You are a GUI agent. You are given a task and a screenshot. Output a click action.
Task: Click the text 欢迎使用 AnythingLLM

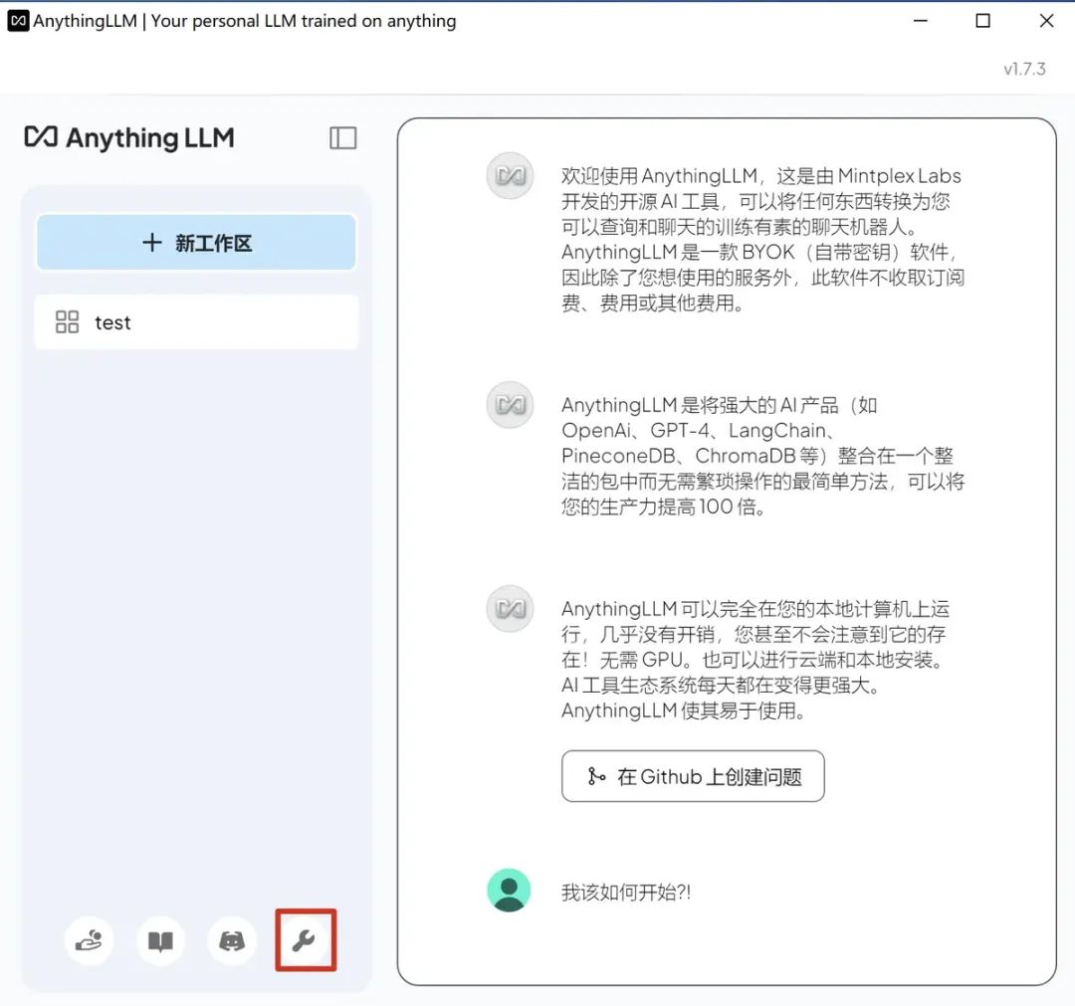pos(659,176)
